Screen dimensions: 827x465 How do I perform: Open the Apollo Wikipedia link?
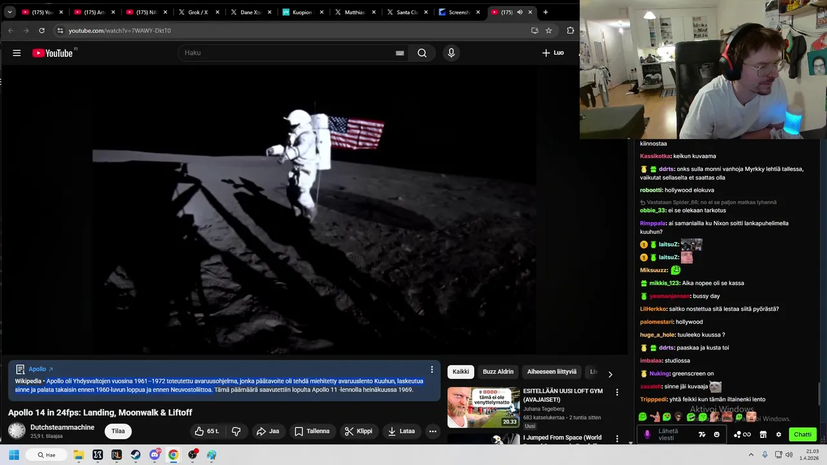pos(41,369)
